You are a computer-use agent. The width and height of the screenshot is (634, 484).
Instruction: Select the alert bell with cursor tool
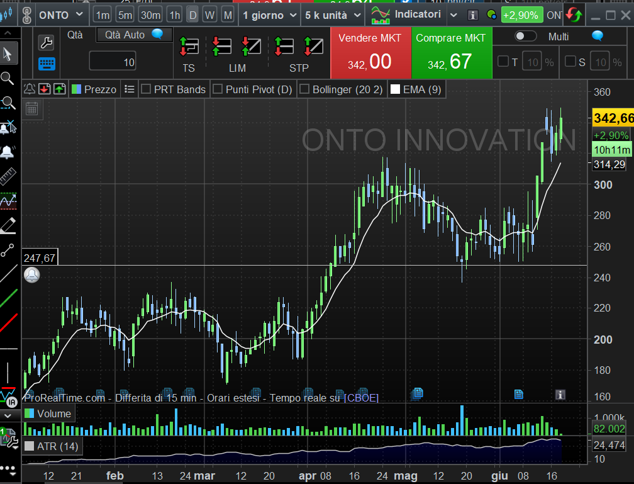[8, 127]
